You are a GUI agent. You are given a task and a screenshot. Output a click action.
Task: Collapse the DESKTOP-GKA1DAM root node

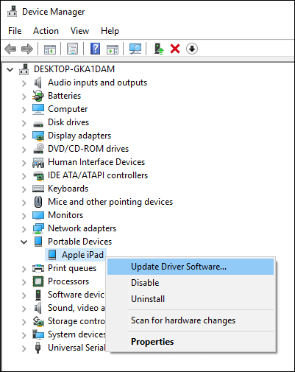click(10, 69)
